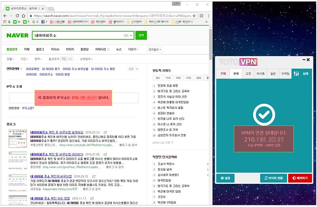Open the Naver M bookmark
Screen dimensions: 317x207
click(17, 22)
